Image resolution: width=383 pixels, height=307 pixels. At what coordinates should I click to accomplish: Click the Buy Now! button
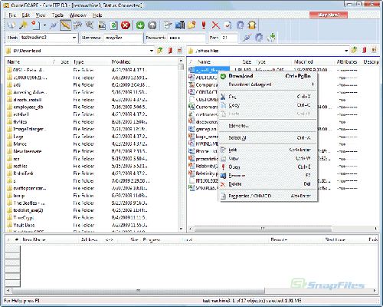(x=329, y=15)
